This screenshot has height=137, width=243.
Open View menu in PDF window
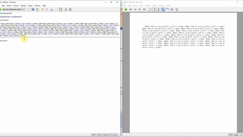pos(141,6)
